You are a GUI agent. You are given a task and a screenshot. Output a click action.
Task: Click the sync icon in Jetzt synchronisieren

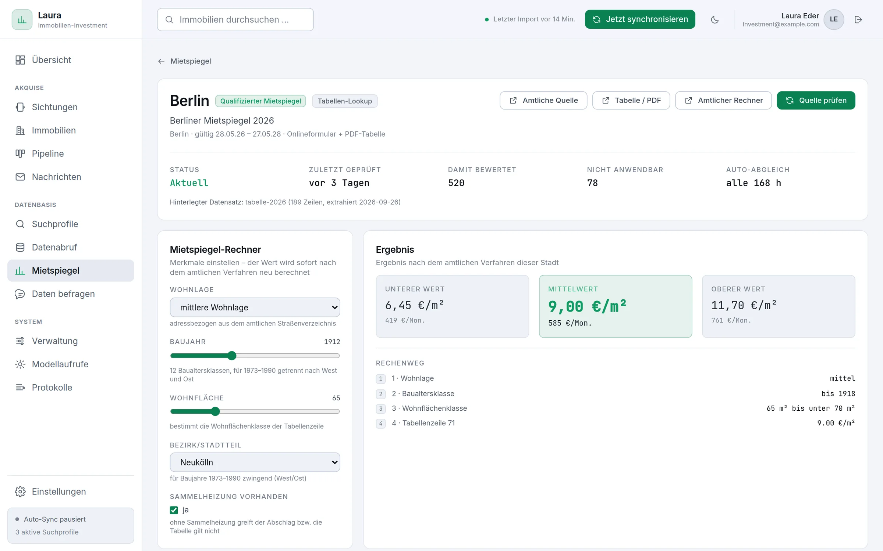(x=597, y=19)
